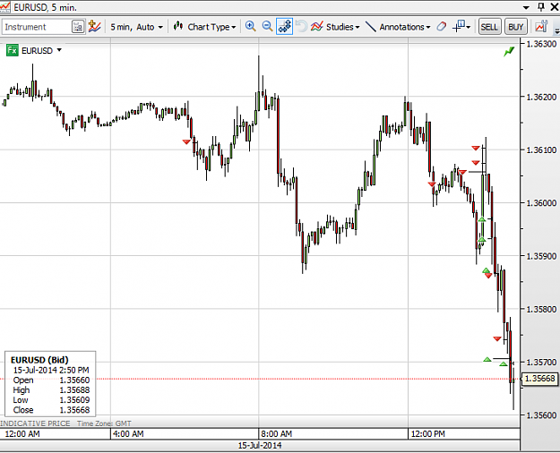
Task: Click the Time Zone: GMT label
Action: click(x=104, y=423)
